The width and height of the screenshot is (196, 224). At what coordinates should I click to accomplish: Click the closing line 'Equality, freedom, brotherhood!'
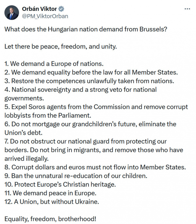pyautogui.click(x=50, y=219)
